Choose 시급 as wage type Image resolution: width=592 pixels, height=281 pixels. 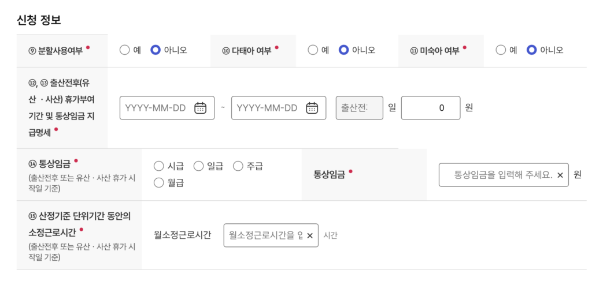[x=159, y=166]
